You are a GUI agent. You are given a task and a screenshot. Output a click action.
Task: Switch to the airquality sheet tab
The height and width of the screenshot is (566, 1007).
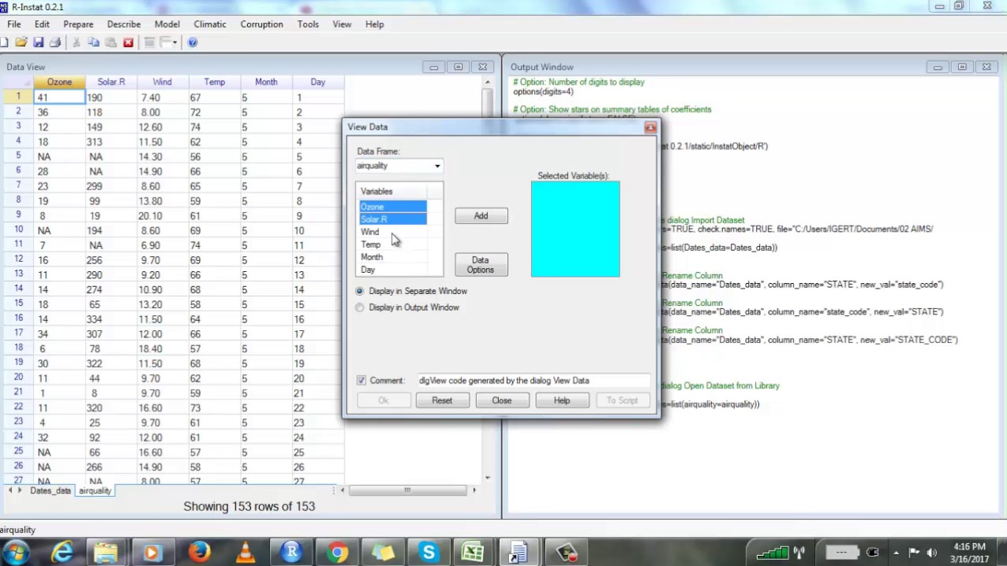click(x=94, y=491)
